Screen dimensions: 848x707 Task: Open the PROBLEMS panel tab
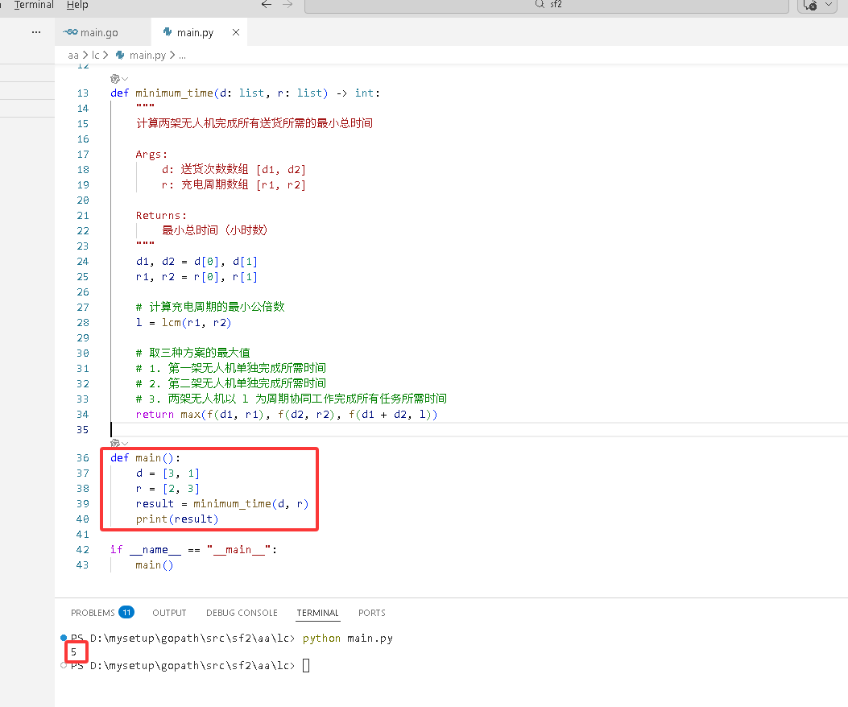coord(93,613)
